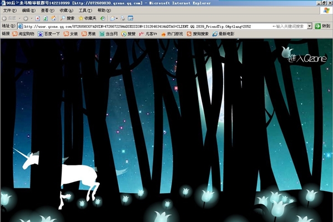Click the Forward navigation arrow icon
The image size is (333, 222).
26,18
